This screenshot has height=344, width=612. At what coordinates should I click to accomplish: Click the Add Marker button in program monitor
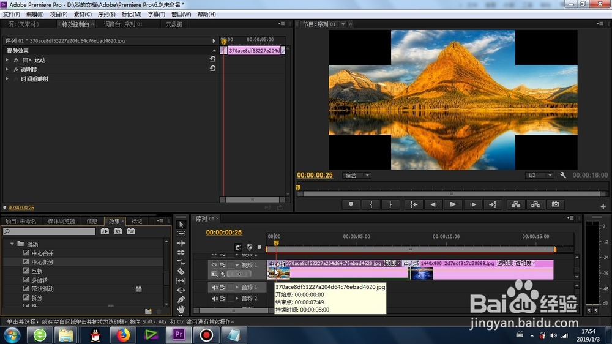[351, 204]
